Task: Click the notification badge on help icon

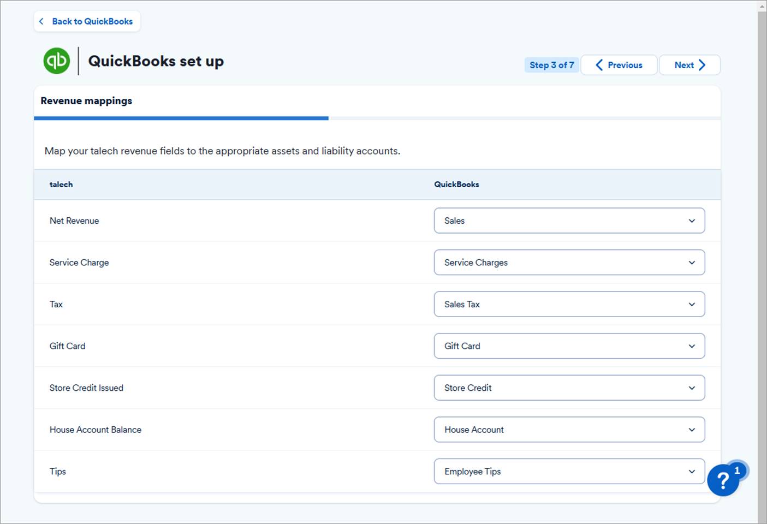Action: point(737,470)
